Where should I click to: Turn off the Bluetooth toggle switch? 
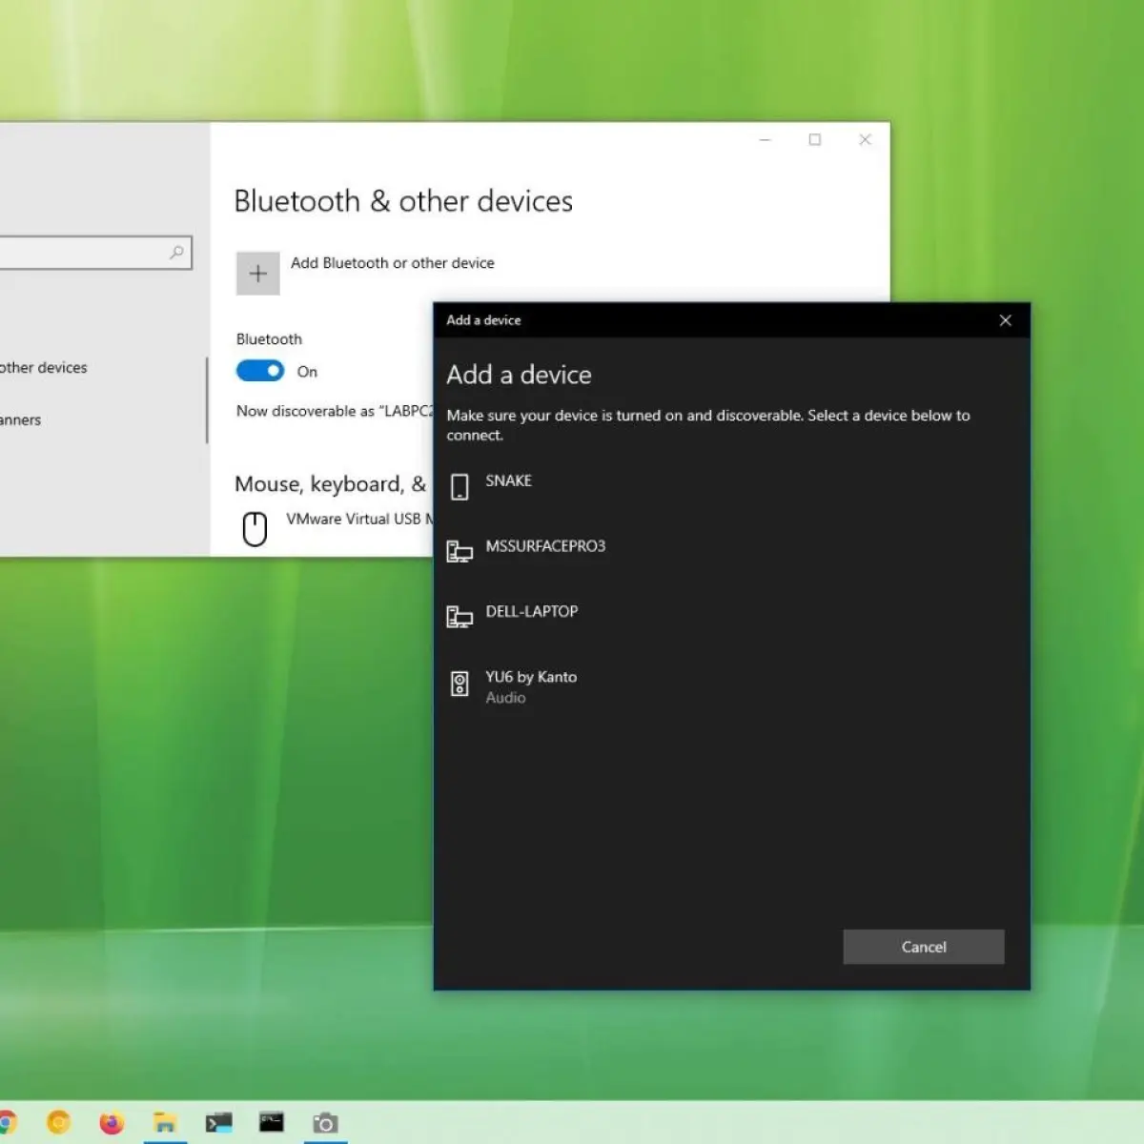(260, 371)
